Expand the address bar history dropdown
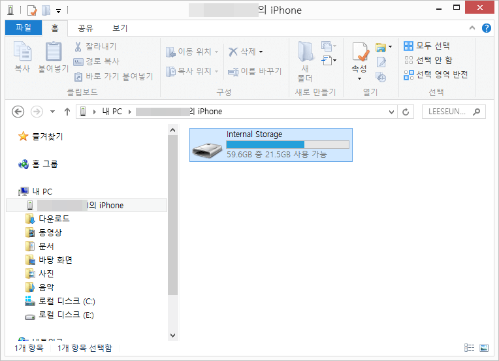 click(391, 112)
